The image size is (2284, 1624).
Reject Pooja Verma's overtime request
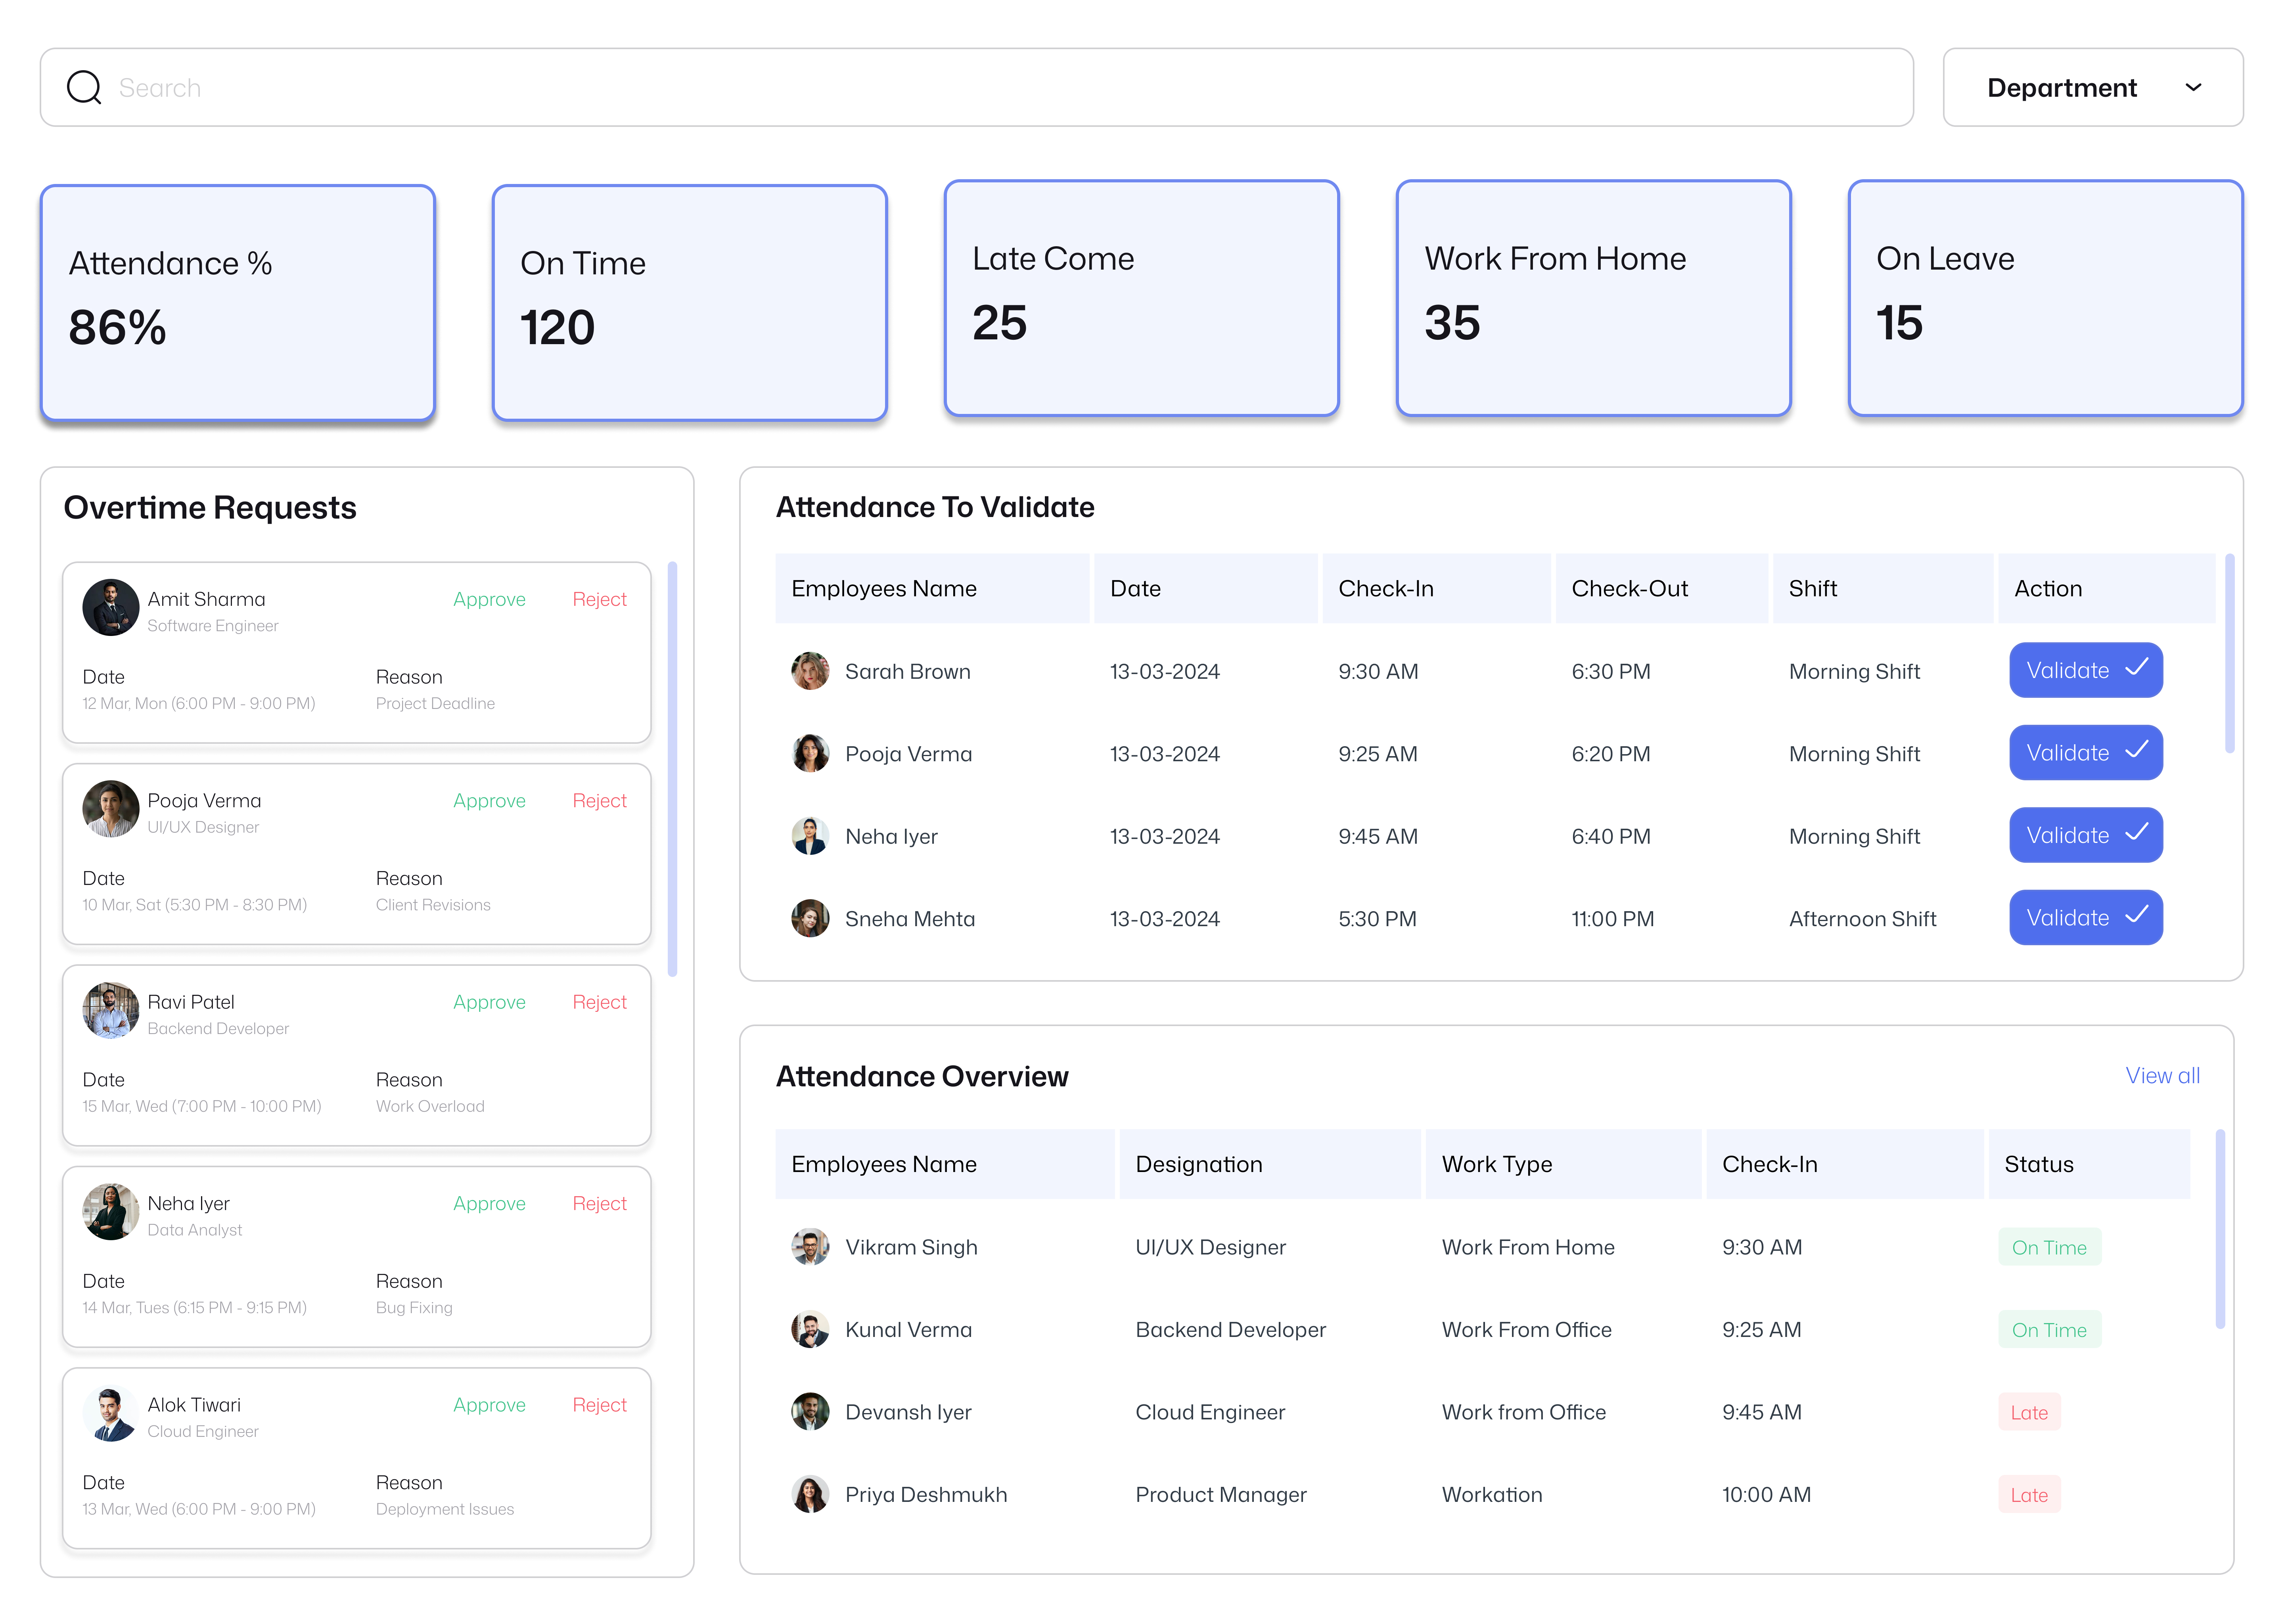pyautogui.click(x=599, y=801)
